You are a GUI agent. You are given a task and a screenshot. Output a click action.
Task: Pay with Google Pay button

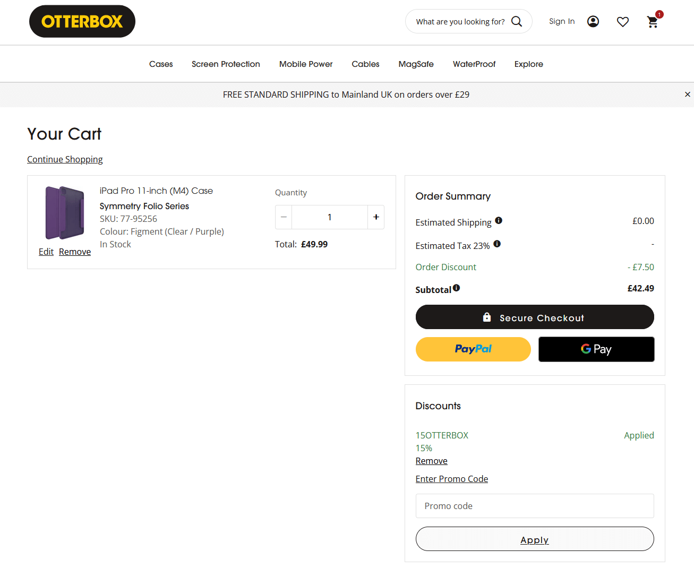point(596,349)
